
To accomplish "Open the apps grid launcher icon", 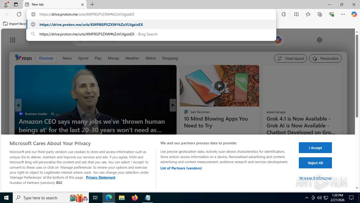I will [x=13, y=40].
